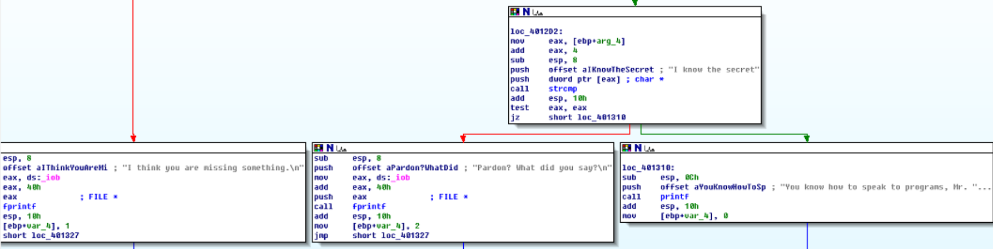Click the group-nodes graph icon on the Pardon fprintf node

click(341, 149)
